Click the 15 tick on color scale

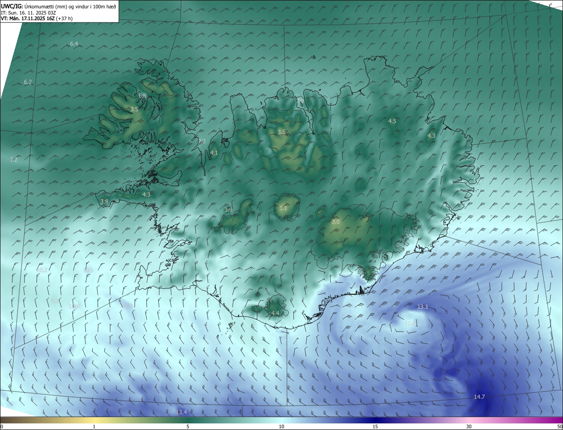pos(375,426)
